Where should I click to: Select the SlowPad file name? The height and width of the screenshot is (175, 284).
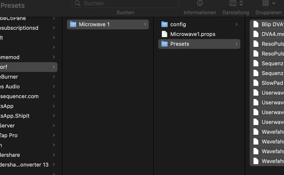coord(272,83)
